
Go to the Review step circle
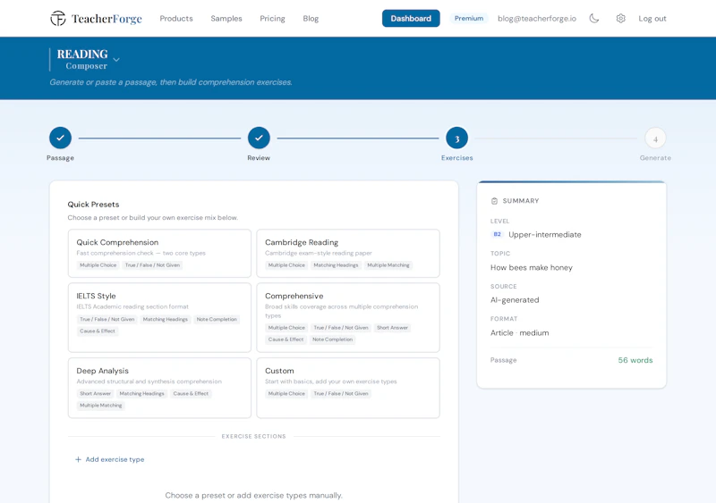click(x=259, y=138)
